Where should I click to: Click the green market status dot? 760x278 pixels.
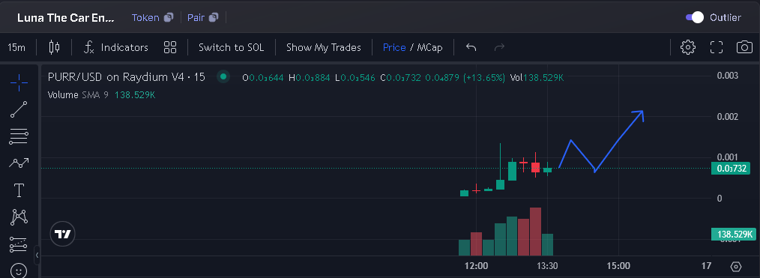click(x=223, y=76)
